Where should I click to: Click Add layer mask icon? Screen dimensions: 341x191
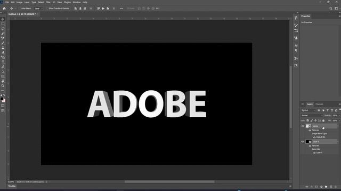point(316,187)
